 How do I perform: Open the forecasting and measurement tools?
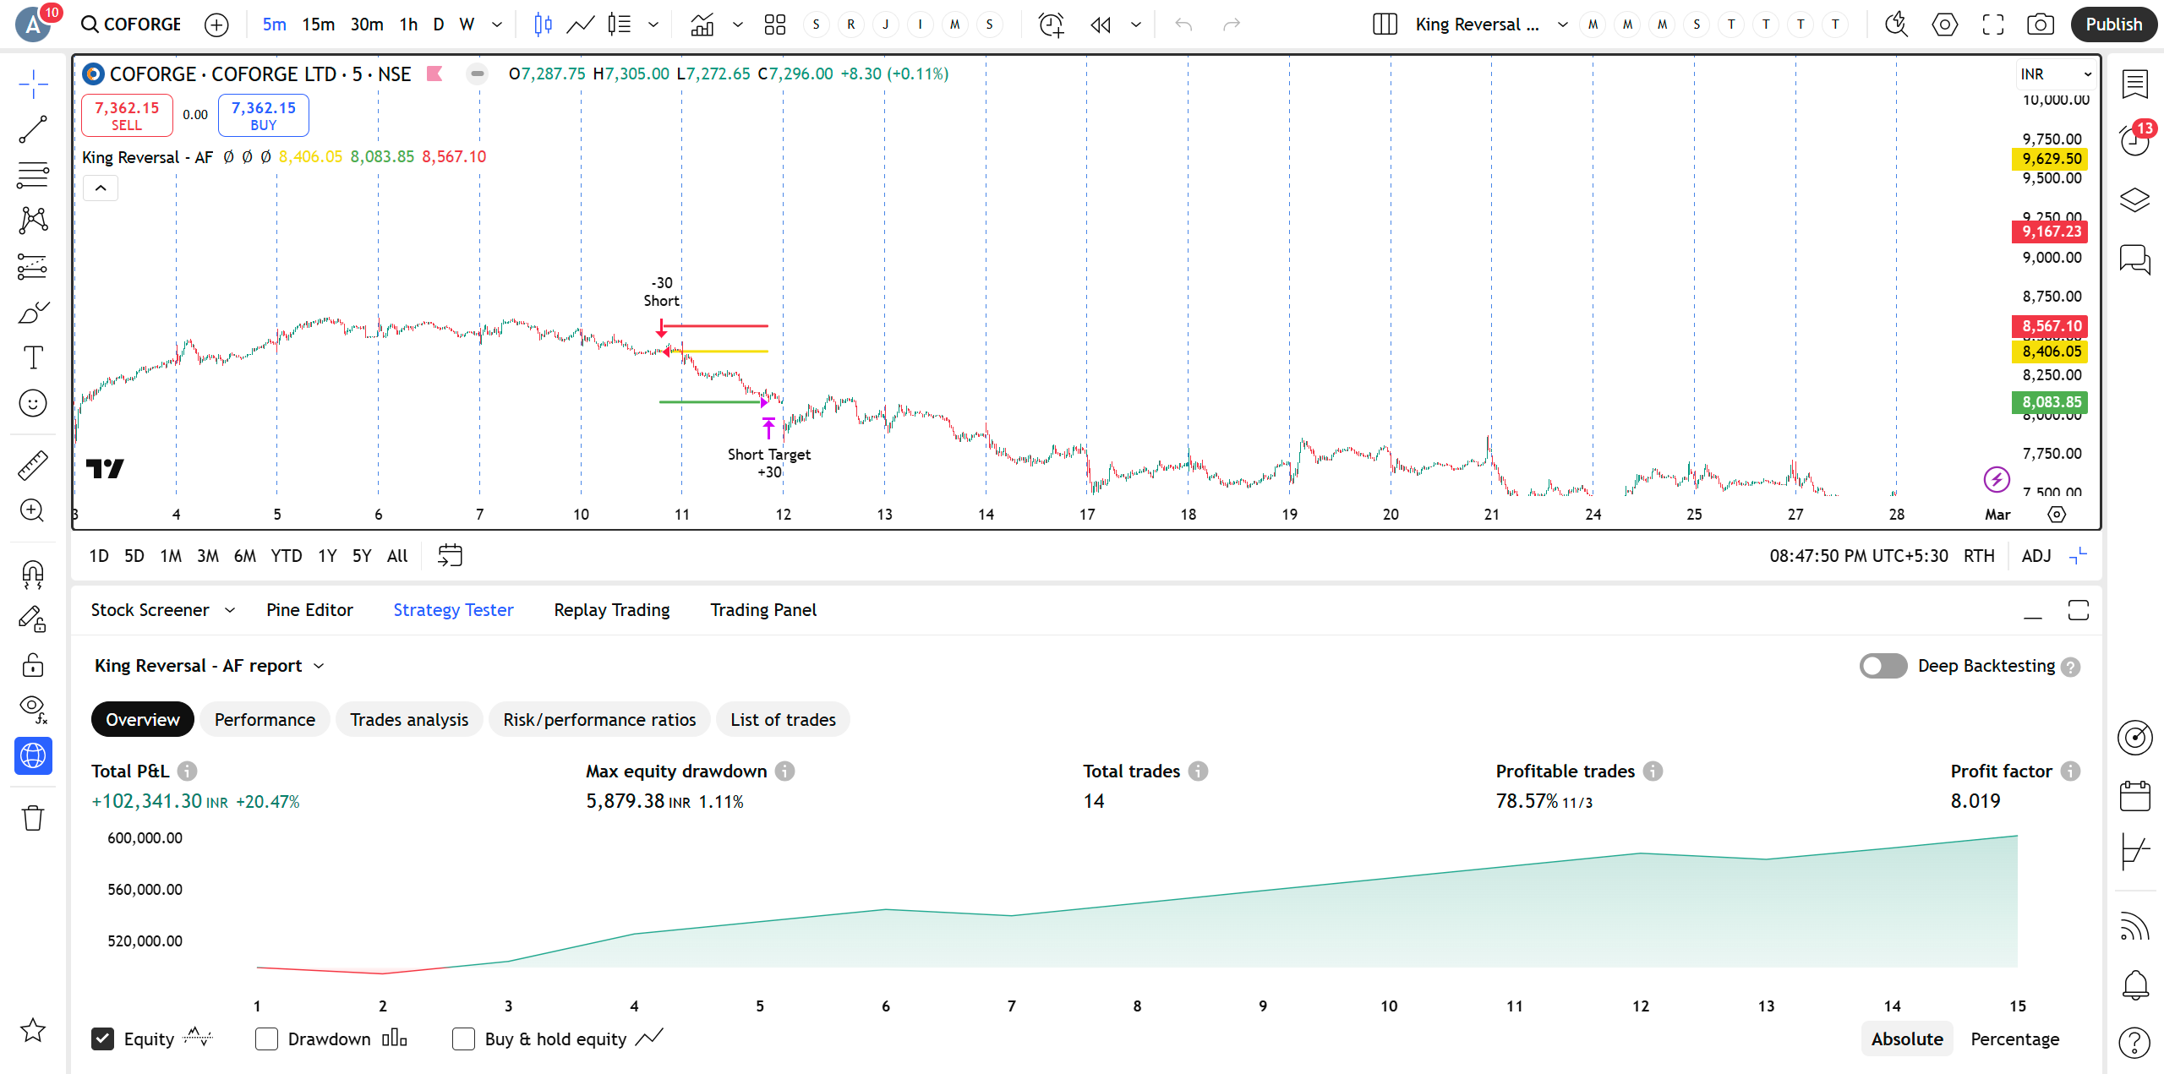(x=33, y=267)
